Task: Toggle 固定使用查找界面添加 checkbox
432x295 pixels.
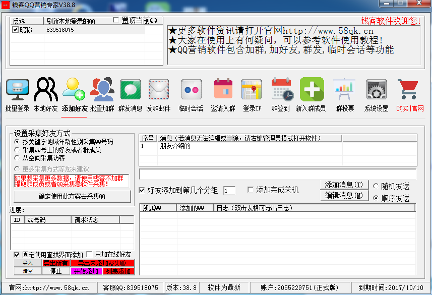Action: 17,255
